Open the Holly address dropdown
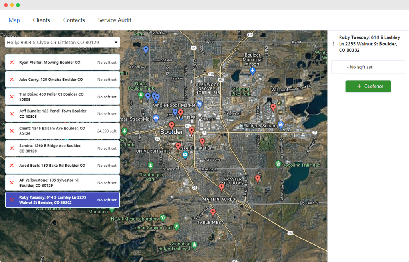409x262 pixels. [62, 42]
